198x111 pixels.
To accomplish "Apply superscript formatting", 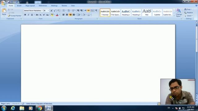I will click(44, 15).
